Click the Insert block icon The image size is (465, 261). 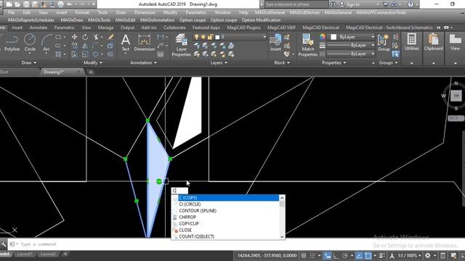coord(275,43)
